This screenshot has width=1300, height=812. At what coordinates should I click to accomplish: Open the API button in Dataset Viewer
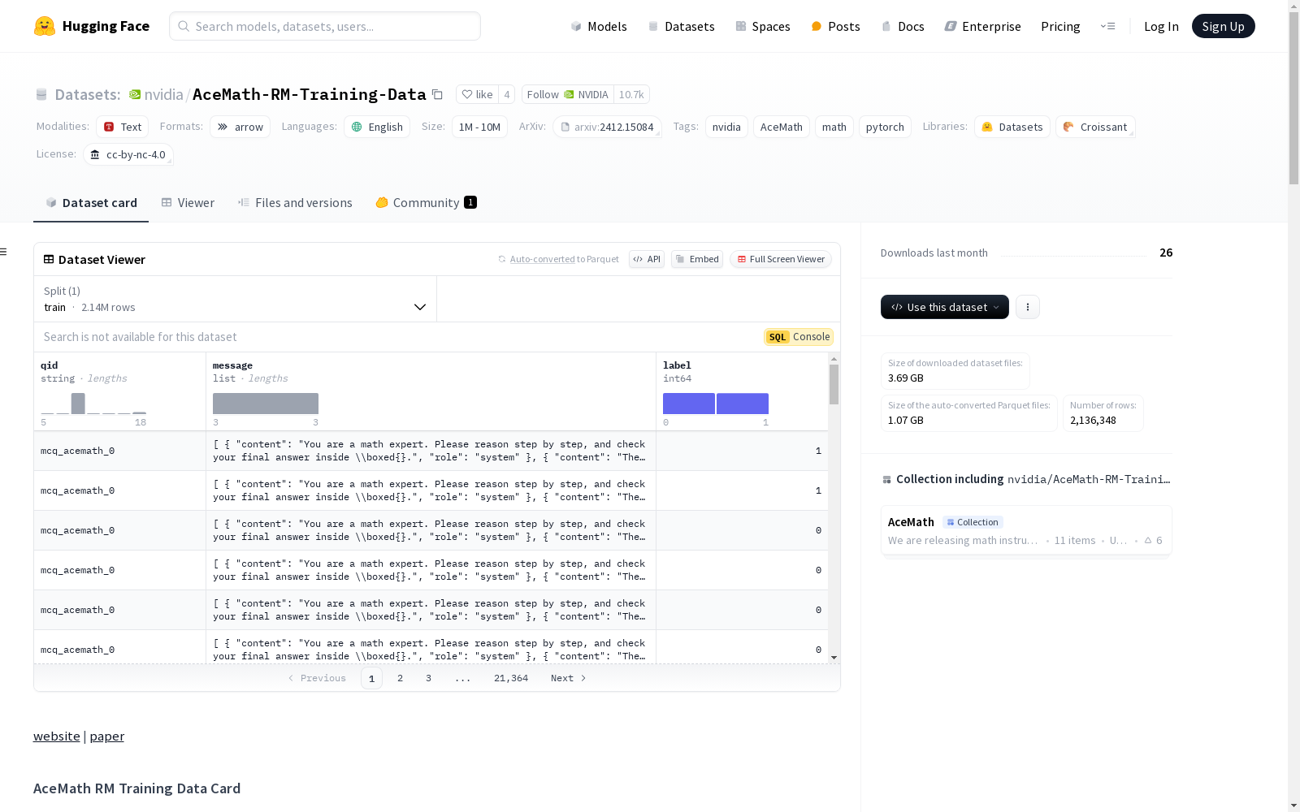(x=647, y=259)
